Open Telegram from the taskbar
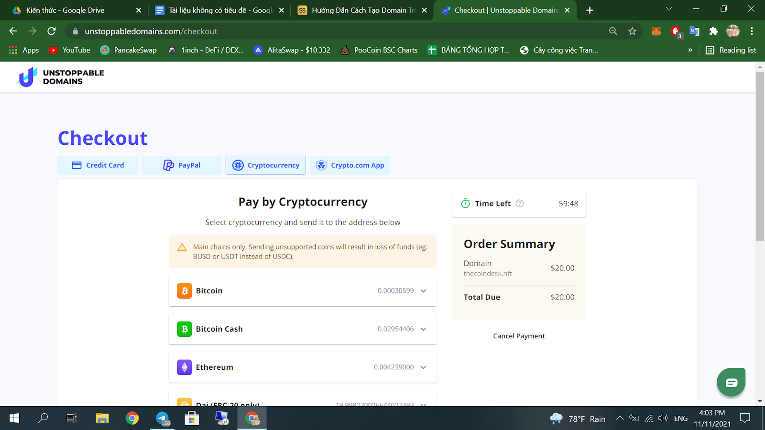Screen dimensions: 765x430 (163, 419)
